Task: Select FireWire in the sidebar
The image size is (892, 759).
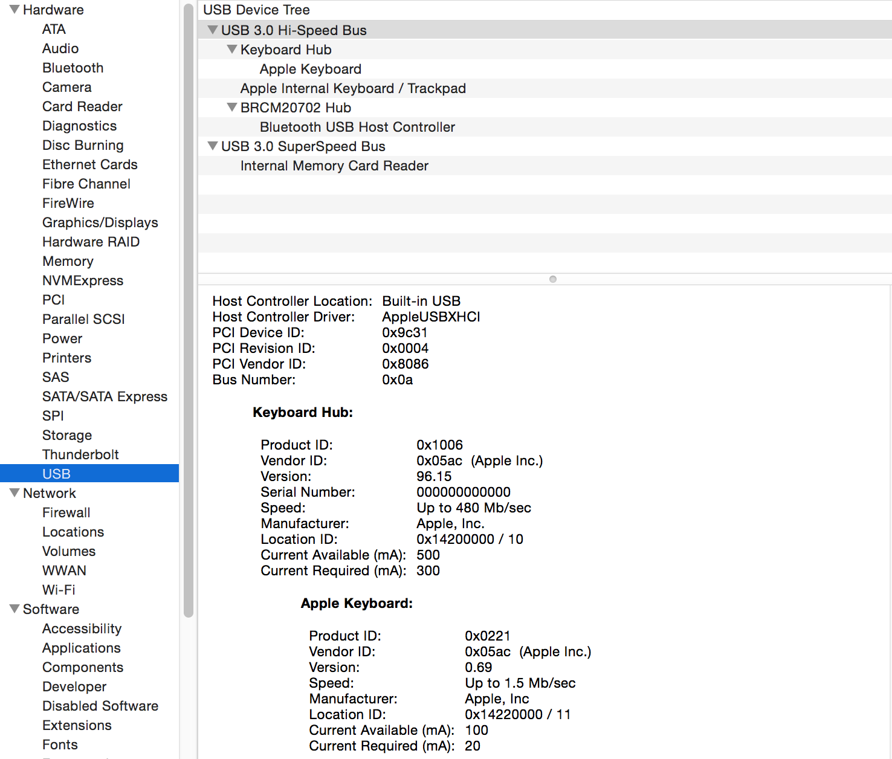Action: coord(68,203)
